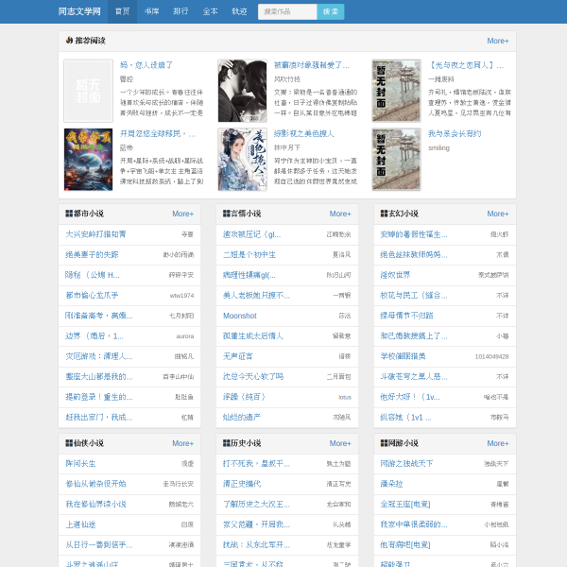567x567 pixels.
Task: Open the Moonshot novel link
Action: point(240,316)
